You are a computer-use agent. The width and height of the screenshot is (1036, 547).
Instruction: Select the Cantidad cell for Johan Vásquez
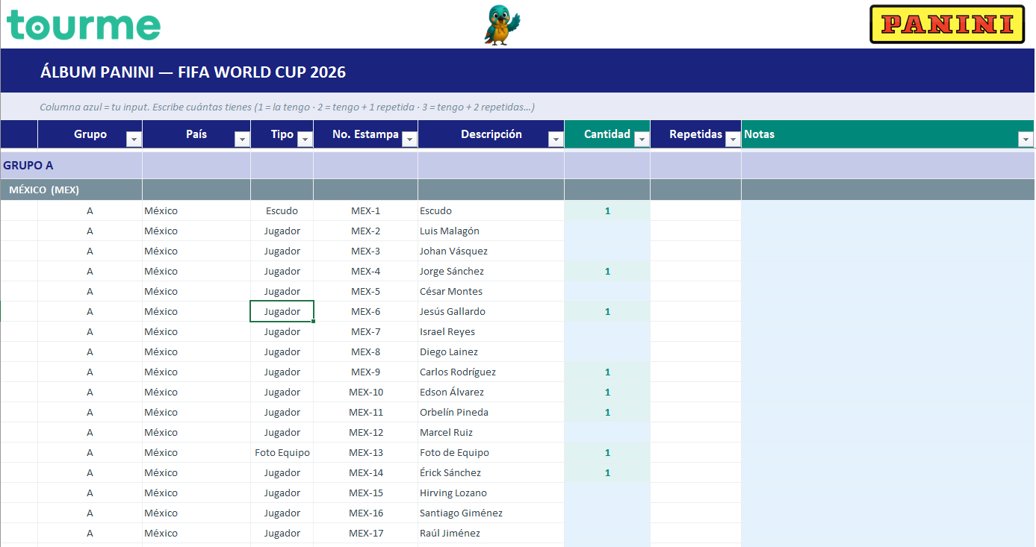tap(607, 251)
